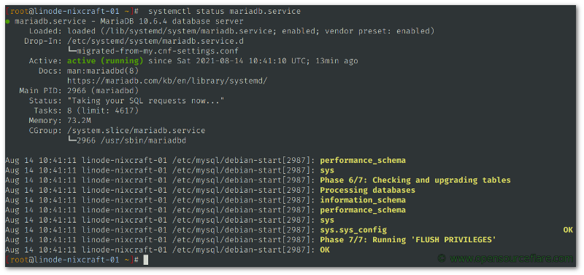Click the Memory value 73.2M
584x275 pixels.
[x=80, y=121]
